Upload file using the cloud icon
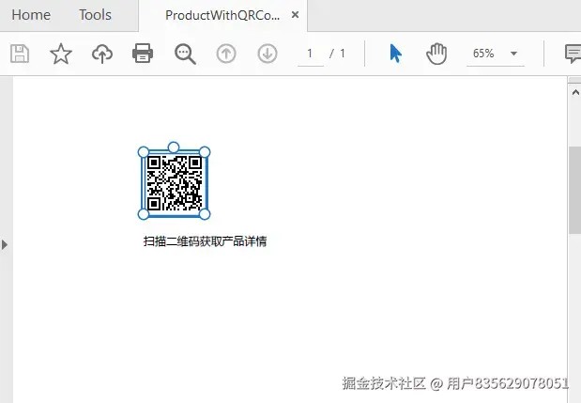 (x=102, y=54)
